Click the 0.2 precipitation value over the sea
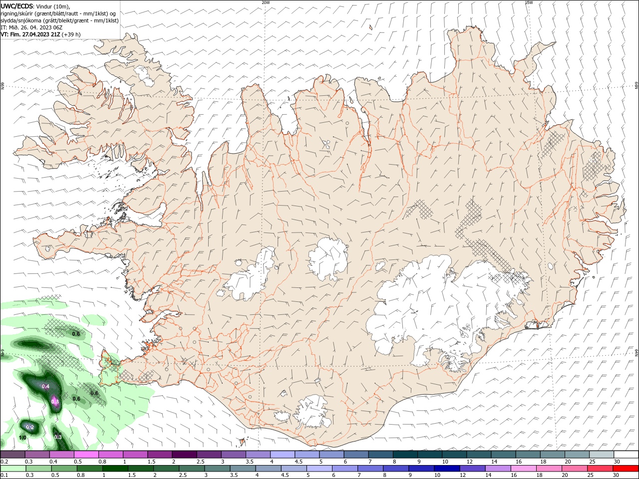 pos(29,427)
